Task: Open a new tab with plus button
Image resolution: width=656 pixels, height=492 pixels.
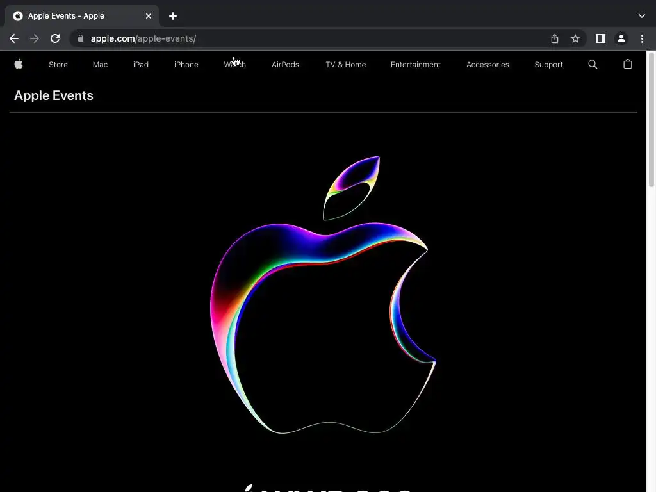Action: [173, 16]
